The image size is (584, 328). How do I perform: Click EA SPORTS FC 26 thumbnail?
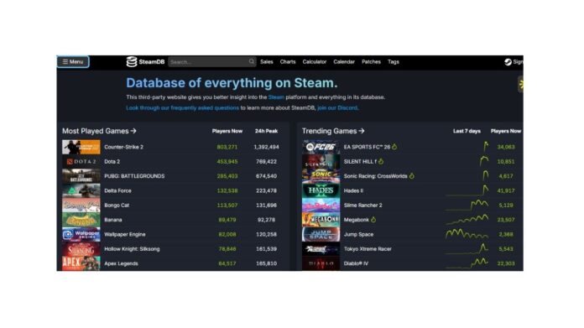click(x=321, y=147)
